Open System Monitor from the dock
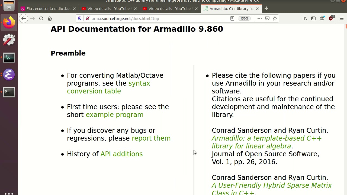The image size is (347, 195). point(9,57)
